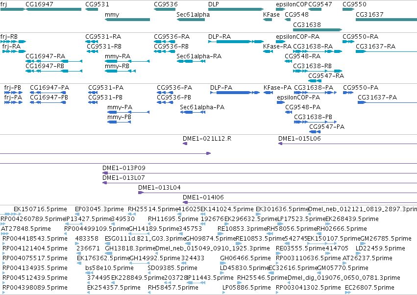
Task: Select the EK268439.5prime EST label
Action: pyautogui.click(x=352, y=219)
